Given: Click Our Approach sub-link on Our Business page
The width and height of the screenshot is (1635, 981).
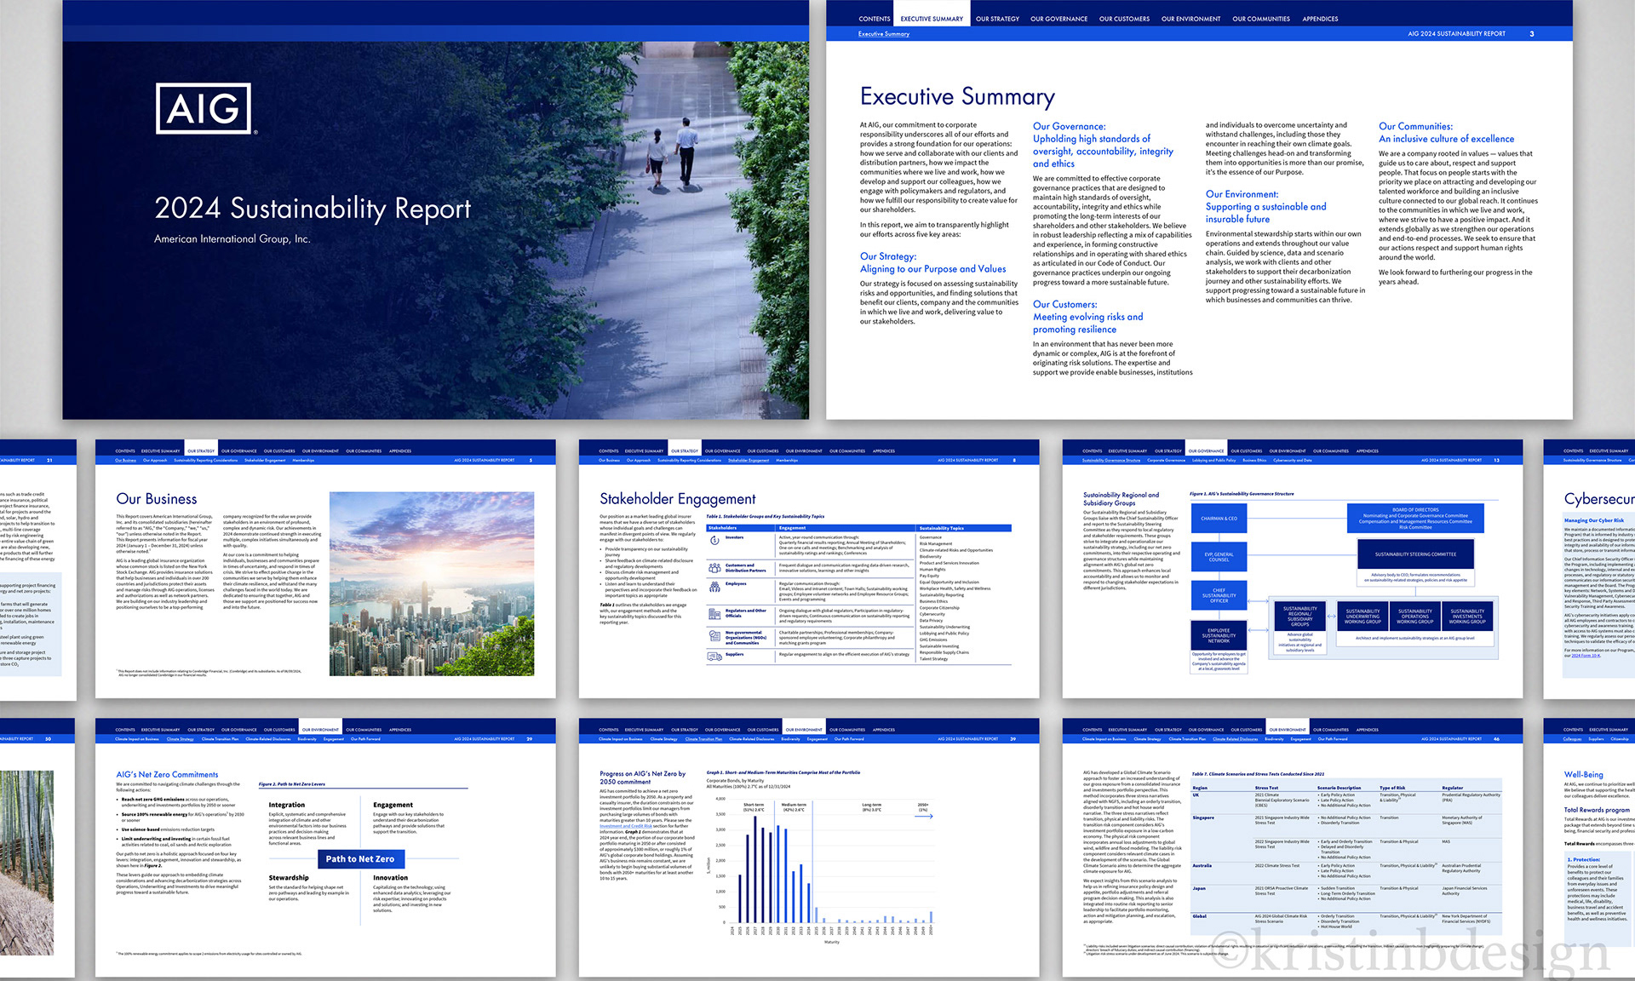Looking at the screenshot, I should point(155,461).
